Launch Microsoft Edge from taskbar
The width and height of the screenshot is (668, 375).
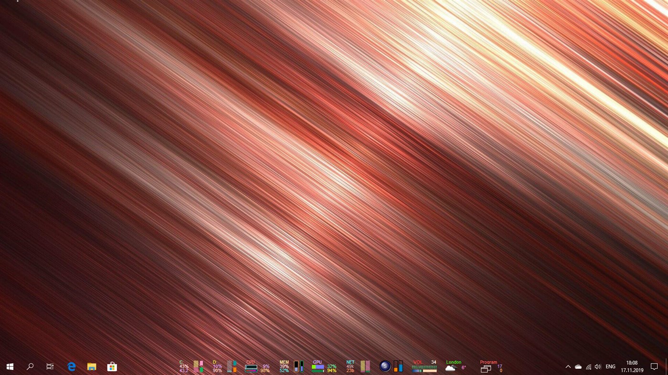click(x=71, y=366)
